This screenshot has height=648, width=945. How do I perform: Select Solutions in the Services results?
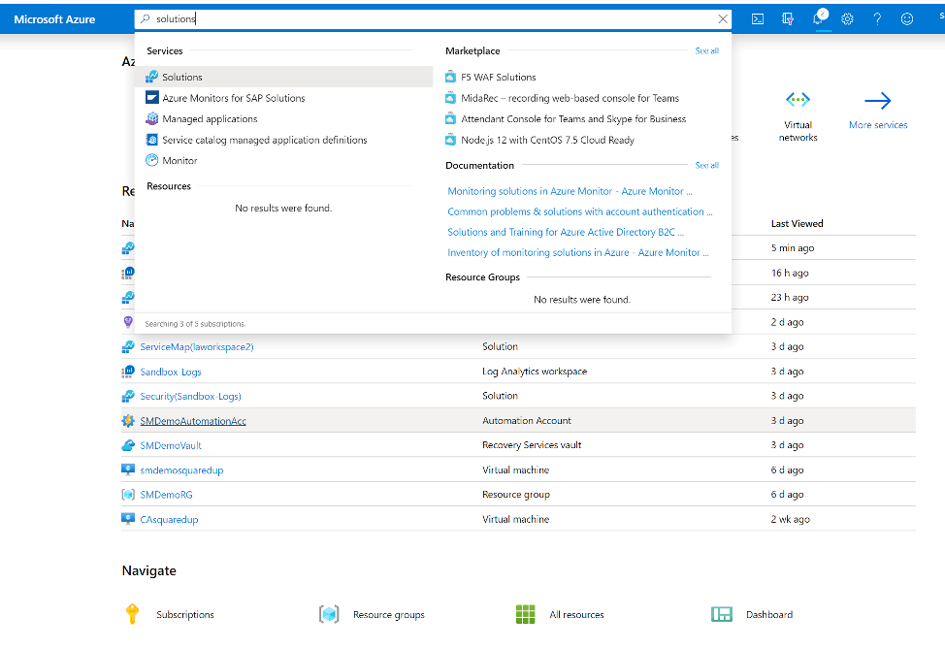[x=182, y=78]
